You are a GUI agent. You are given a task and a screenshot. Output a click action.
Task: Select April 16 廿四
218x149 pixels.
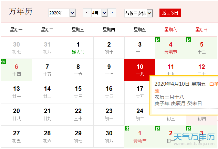coord(109,92)
